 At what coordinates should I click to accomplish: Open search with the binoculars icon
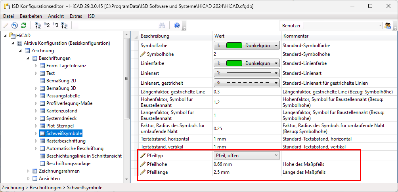162,25
